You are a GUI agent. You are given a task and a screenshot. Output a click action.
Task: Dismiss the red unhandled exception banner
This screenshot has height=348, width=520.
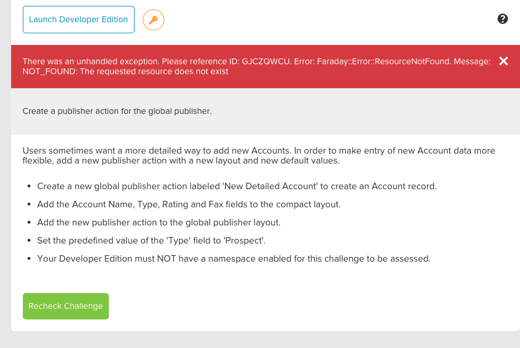coord(504,61)
